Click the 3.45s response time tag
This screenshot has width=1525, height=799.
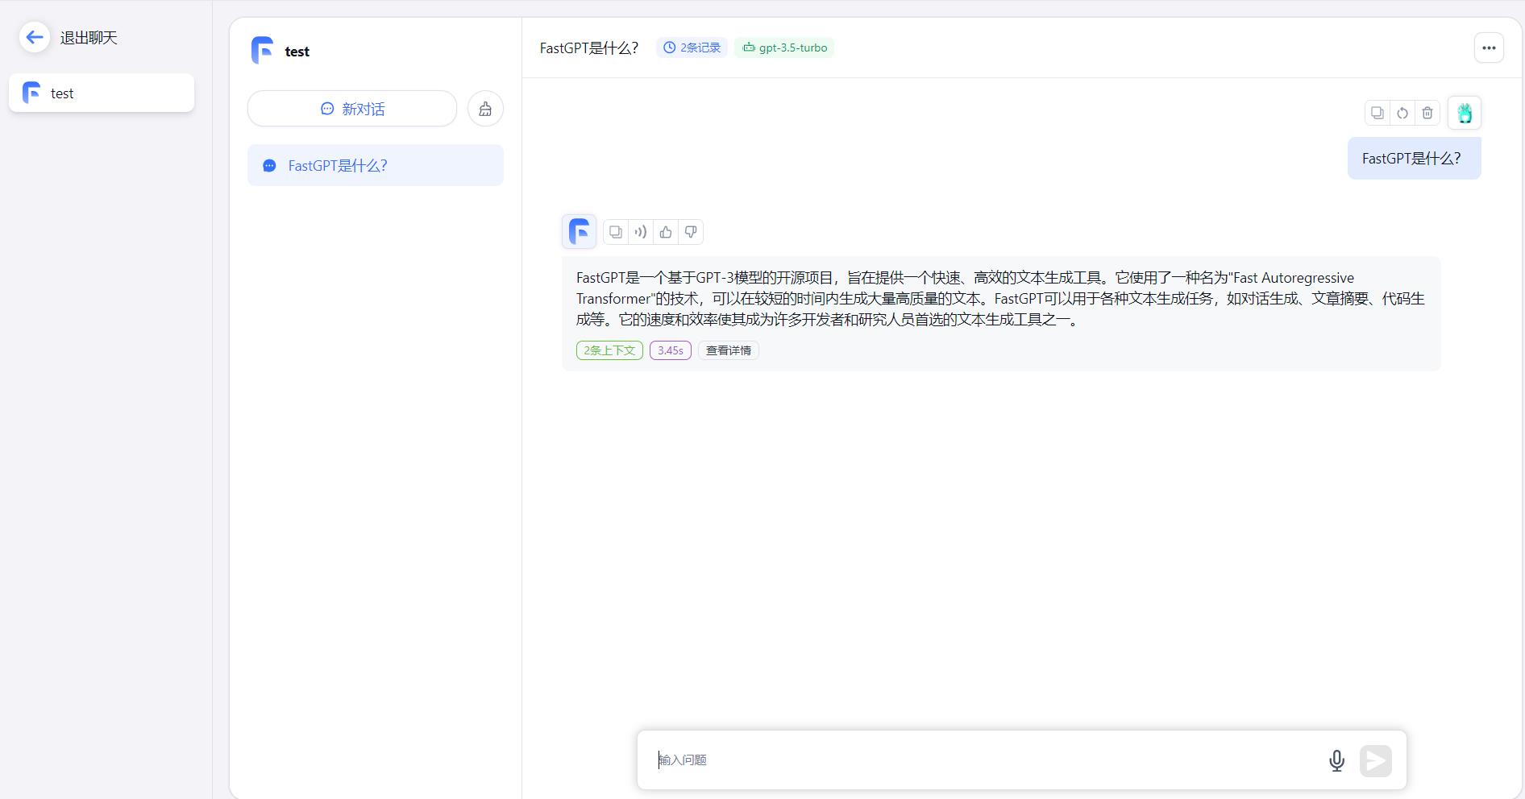671,350
